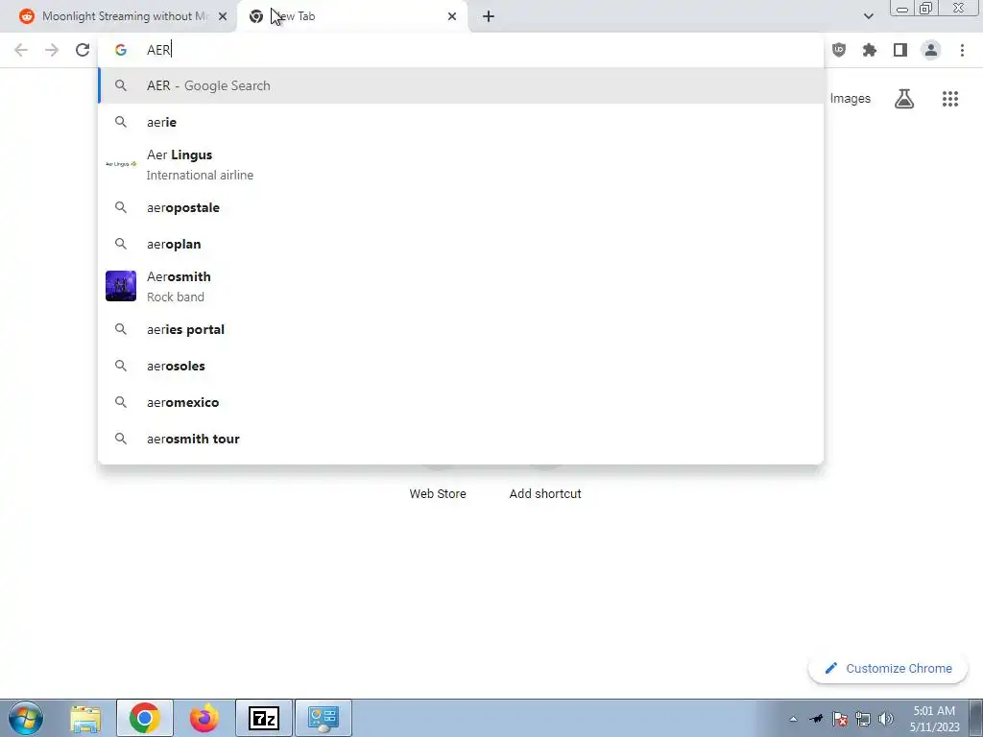Open the Windows Start menu
Image resolution: width=983 pixels, height=737 pixels.
(x=26, y=718)
